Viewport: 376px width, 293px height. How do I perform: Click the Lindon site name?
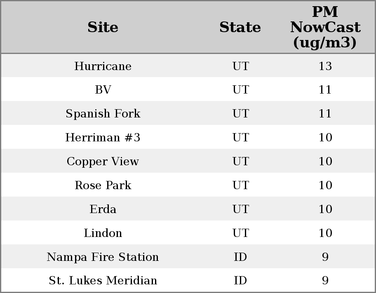(103, 233)
